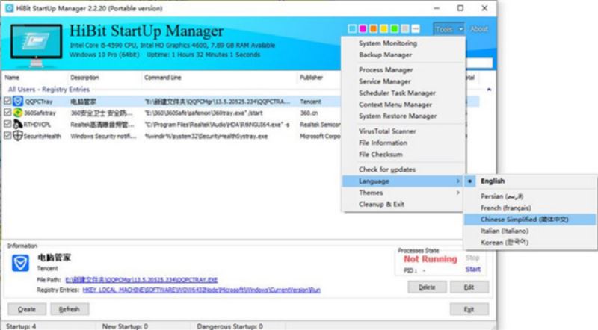Pick the green theme swatch
The image size is (598, 330).
[395, 28]
